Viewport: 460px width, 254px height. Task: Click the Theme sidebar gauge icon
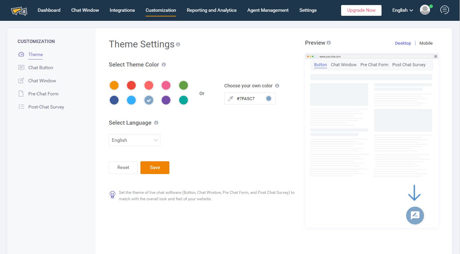click(21, 54)
